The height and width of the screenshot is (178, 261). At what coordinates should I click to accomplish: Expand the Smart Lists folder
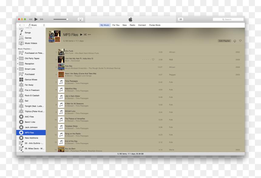coord(18,69)
